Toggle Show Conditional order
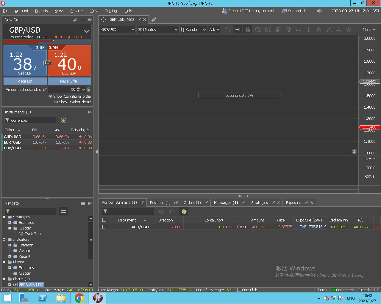The height and width of the screenshot is (304, 381). click(x=70, y=96)
